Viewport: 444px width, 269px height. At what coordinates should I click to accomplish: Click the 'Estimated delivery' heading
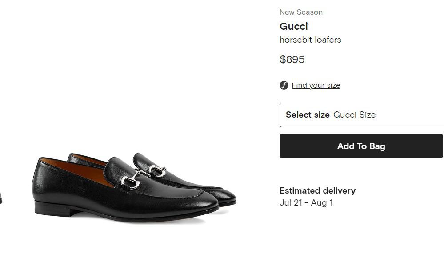tap(317, 190)
